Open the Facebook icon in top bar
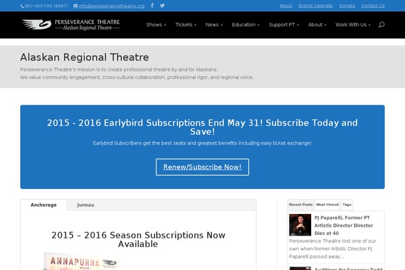 152,5
